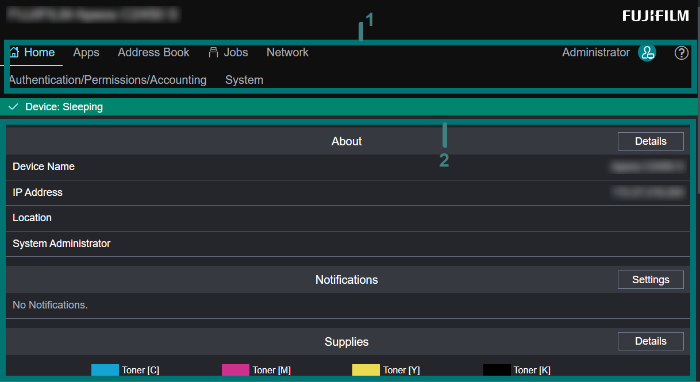
Task: Click the device status checkmark icon
Action: (x=13, y=107)
